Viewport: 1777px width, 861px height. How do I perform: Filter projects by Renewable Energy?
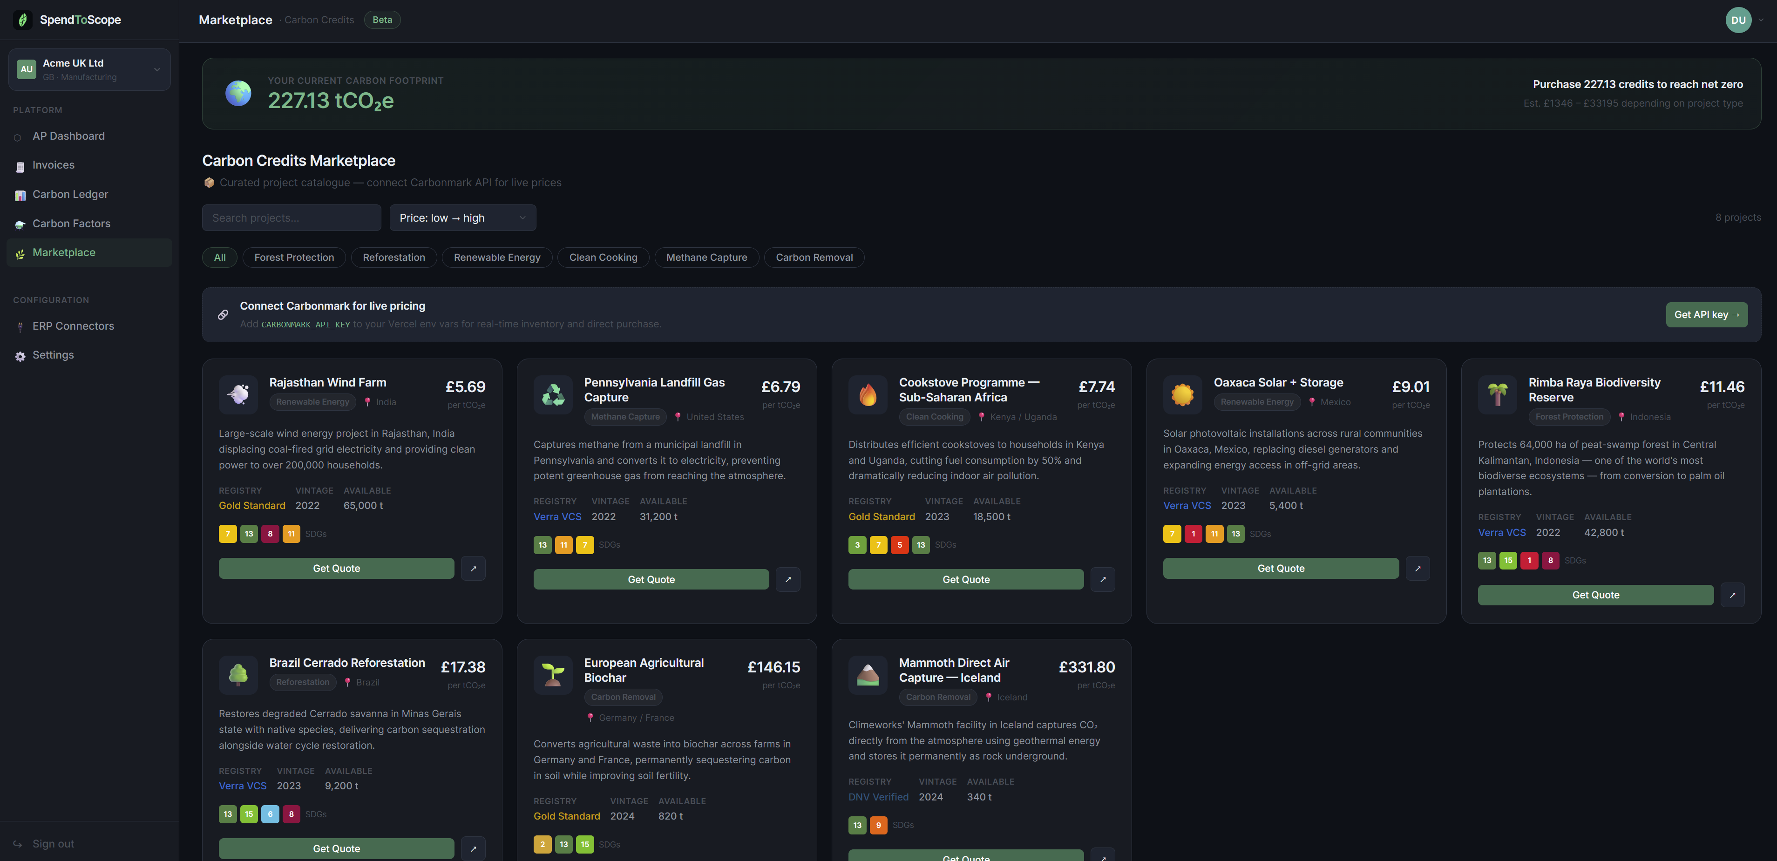(x=497, y=258)
